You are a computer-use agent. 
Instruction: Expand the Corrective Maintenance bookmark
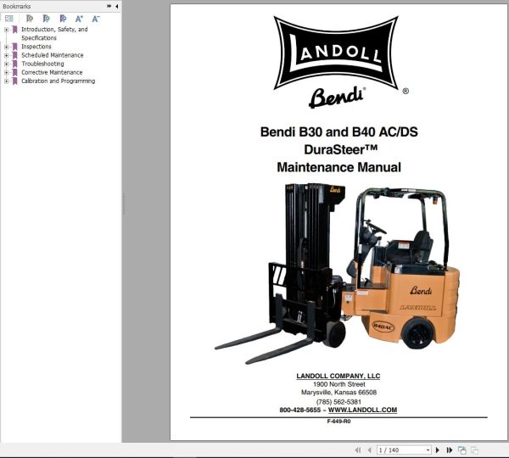coord(6,73)
